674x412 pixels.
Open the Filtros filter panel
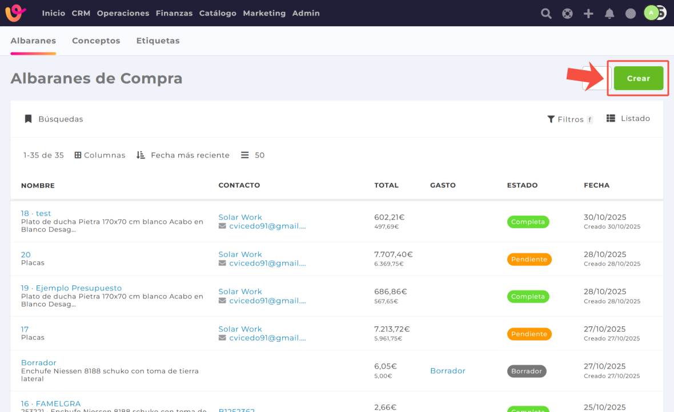[x=569, y=119]
